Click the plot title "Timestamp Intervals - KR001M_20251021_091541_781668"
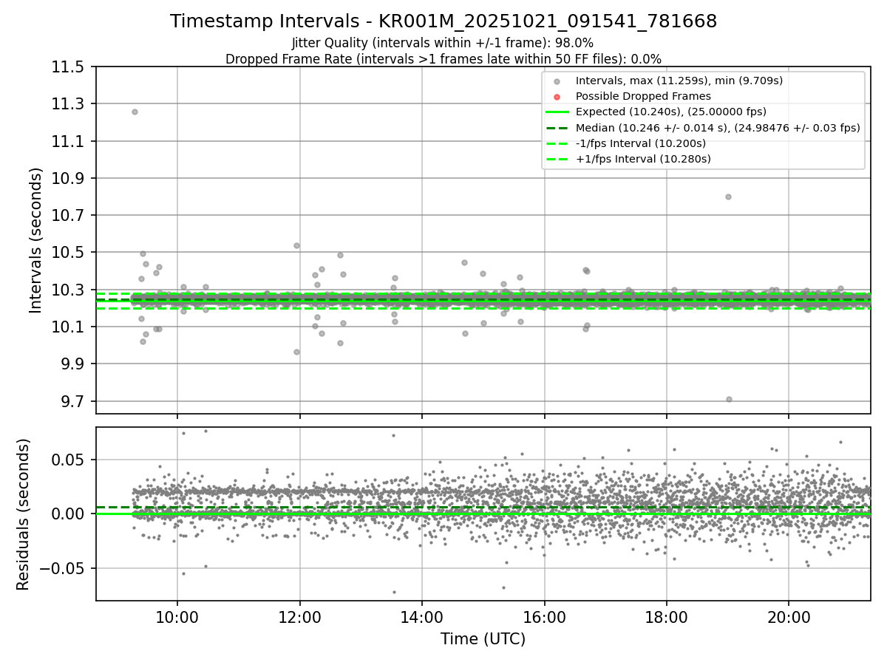Screen dimensions: 887x665 (443, 21)
